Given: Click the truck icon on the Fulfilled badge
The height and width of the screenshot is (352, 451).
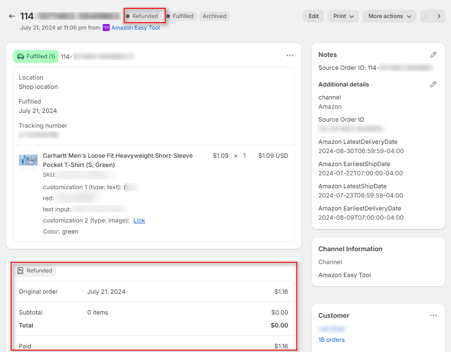Looking at the screenshot, I should coord(20,56).
